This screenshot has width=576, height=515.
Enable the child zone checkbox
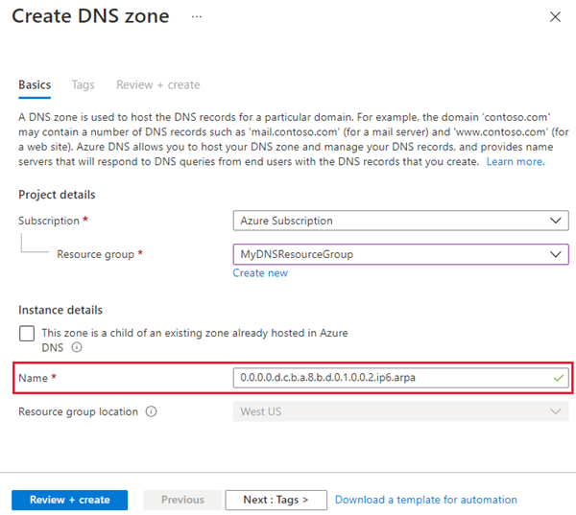(27, 334)
